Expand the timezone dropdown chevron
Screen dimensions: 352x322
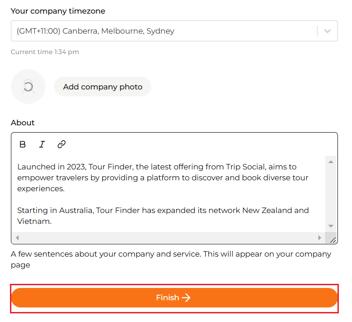[327, 31]
